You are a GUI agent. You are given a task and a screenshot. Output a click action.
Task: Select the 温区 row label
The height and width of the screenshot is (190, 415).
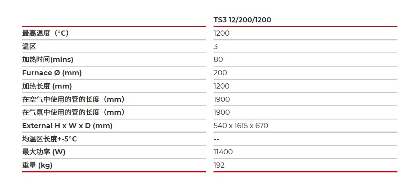[x=29, y=46]
